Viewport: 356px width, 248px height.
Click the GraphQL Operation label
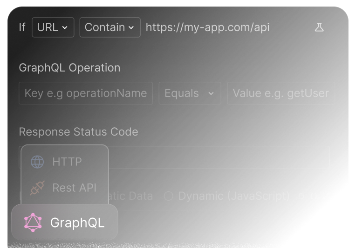[x=69, y=68]
